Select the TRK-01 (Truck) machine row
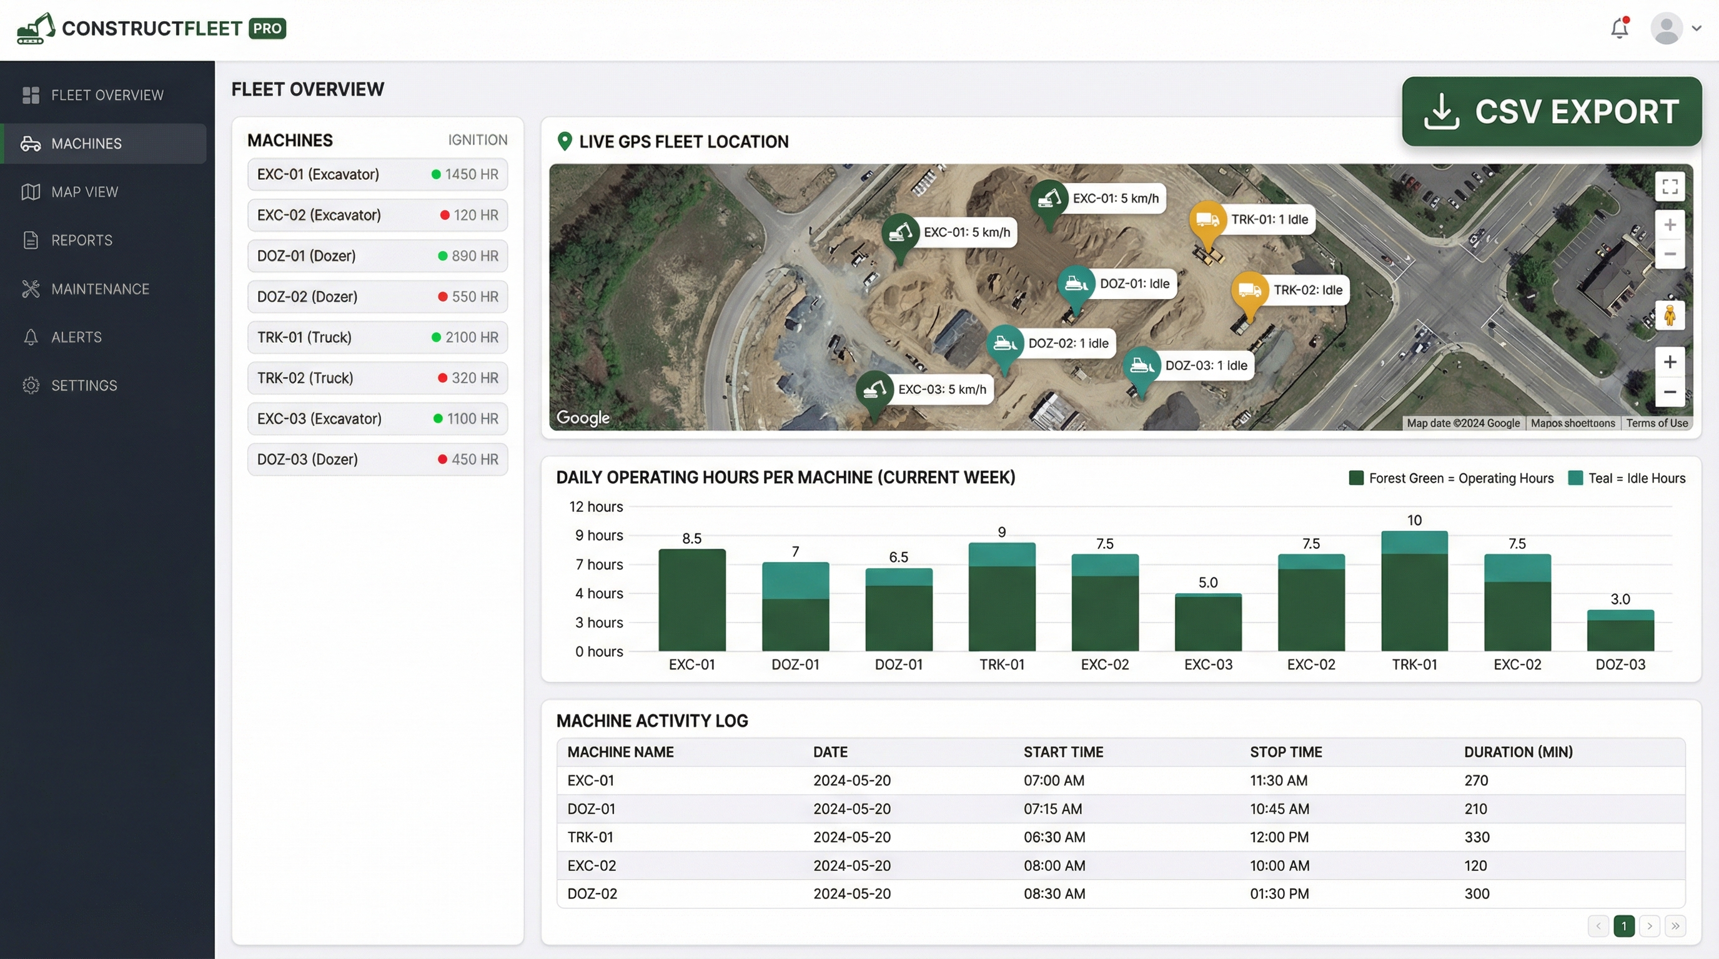Screen dimensions: 1719x959 coord(378,337)
